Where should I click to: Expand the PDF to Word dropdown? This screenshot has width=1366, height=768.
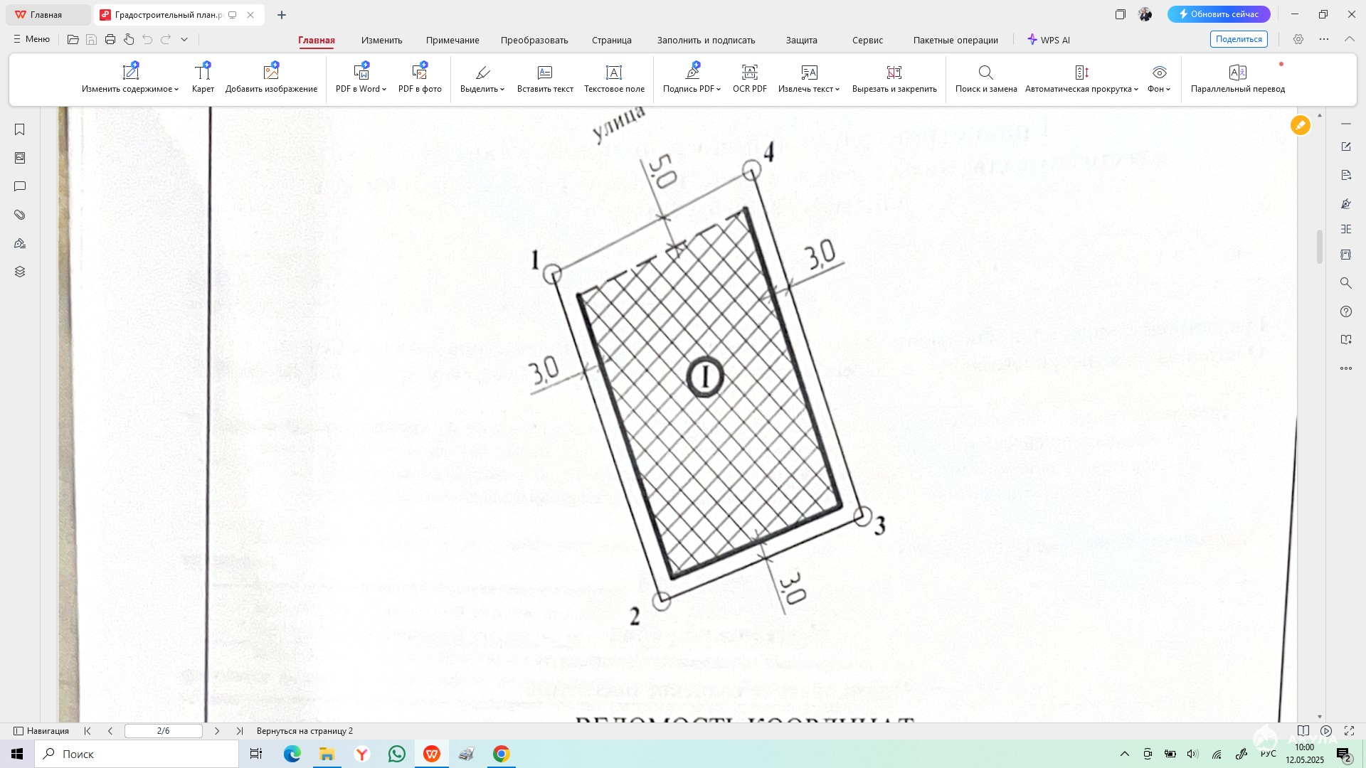pyautogui.click(x=384, y=90)
